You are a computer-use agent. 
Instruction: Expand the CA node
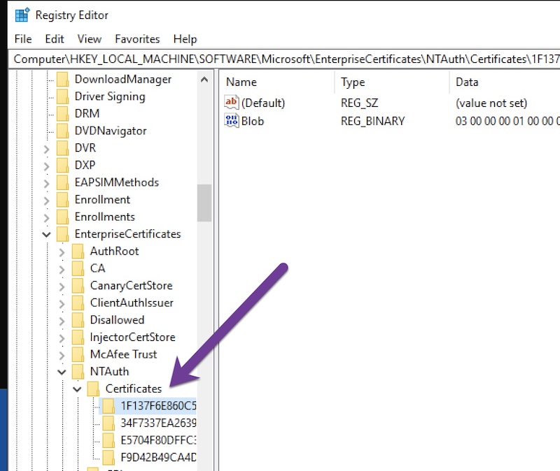(x=62, y=268)
